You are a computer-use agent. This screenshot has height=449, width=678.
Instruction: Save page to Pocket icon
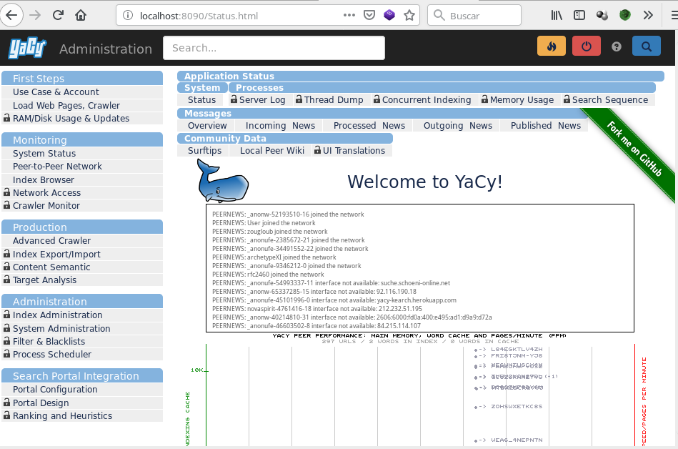pyautogui.click(x=369, y=15)
